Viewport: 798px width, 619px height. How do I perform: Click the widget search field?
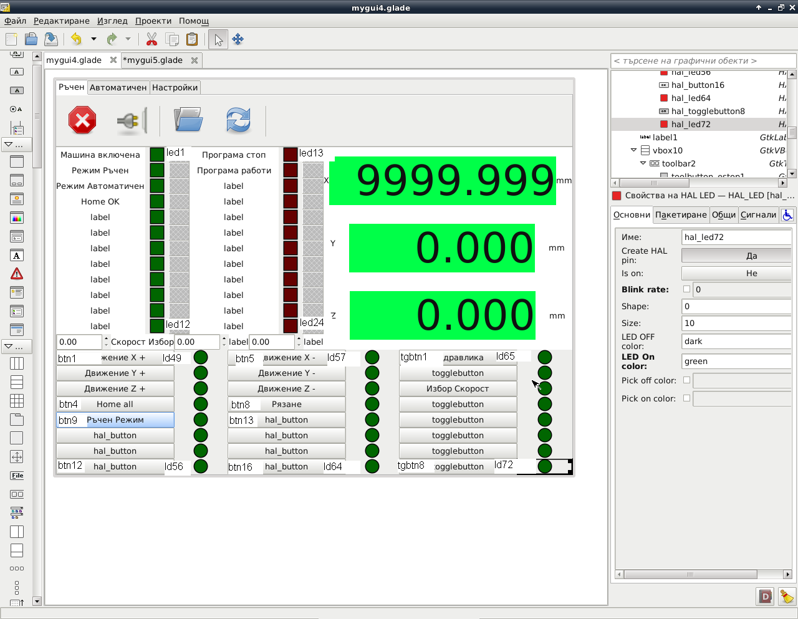coord(703,60)
